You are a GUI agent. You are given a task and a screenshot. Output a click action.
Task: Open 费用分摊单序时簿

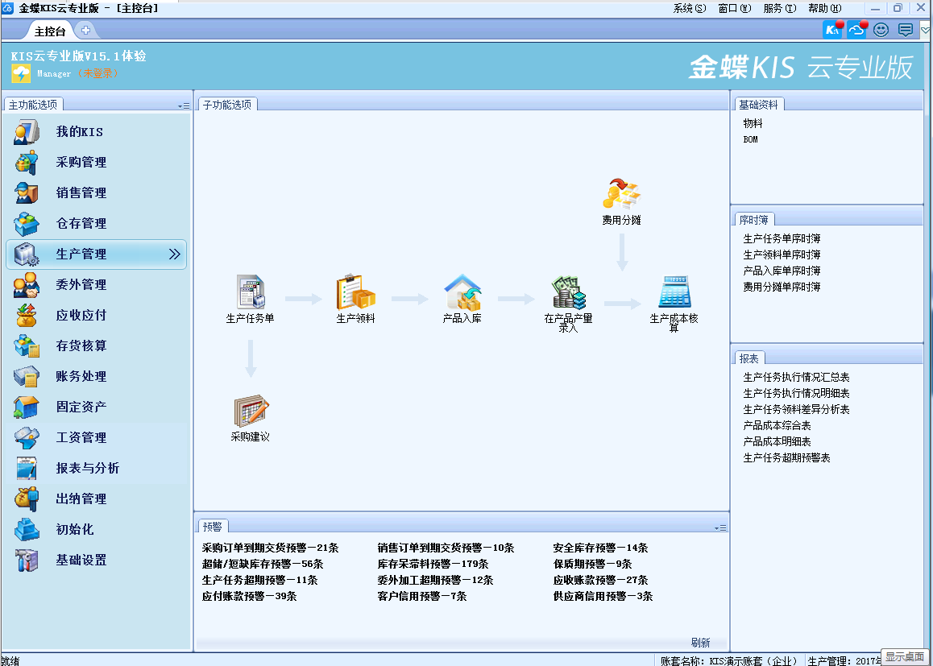click(782, 287)
